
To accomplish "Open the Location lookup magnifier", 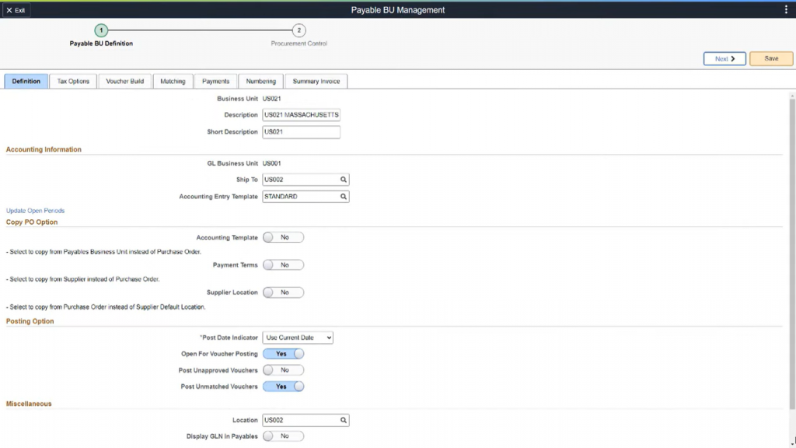I will tap(344, 419).
